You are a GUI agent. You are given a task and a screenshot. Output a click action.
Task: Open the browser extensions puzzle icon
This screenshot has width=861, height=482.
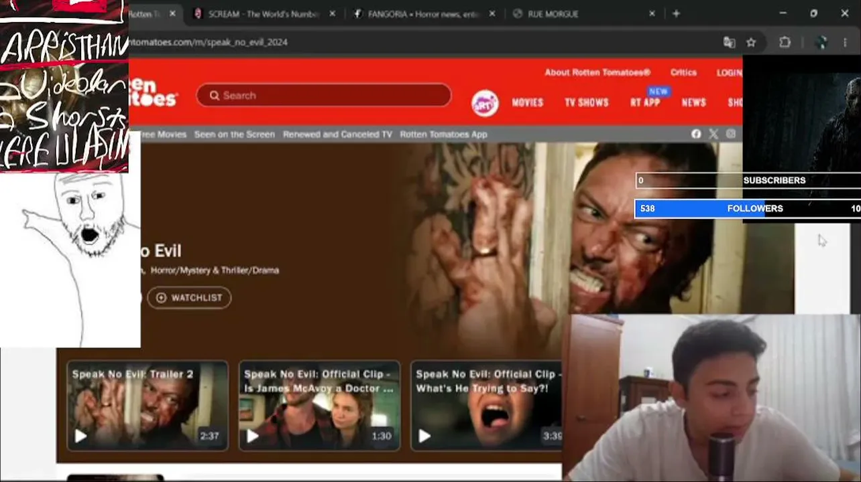click(785, 42)
